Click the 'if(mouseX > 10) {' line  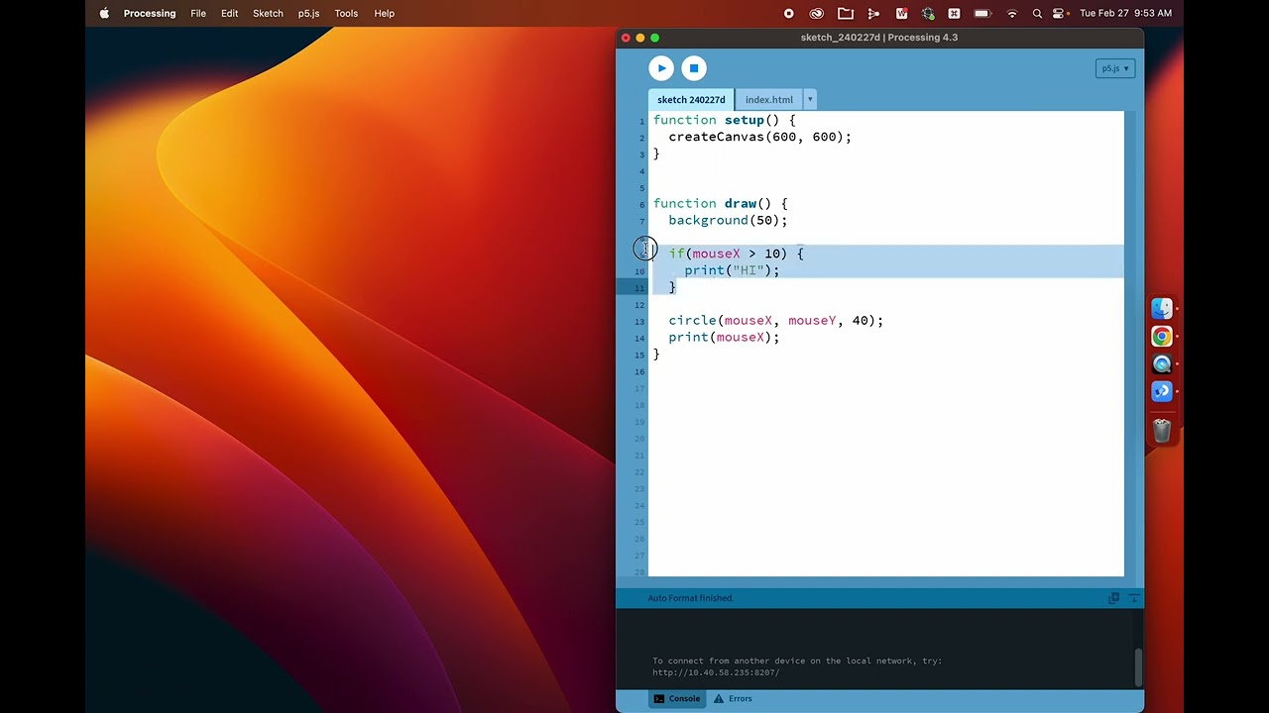click(736, 254)
